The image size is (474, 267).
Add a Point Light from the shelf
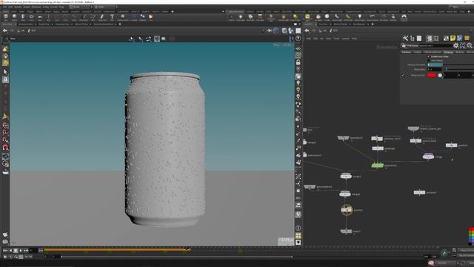click(x=241, y=17)
